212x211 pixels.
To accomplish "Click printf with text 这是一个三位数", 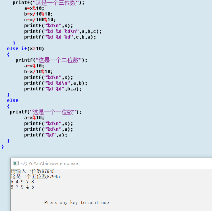I will [x=49, y=2].
